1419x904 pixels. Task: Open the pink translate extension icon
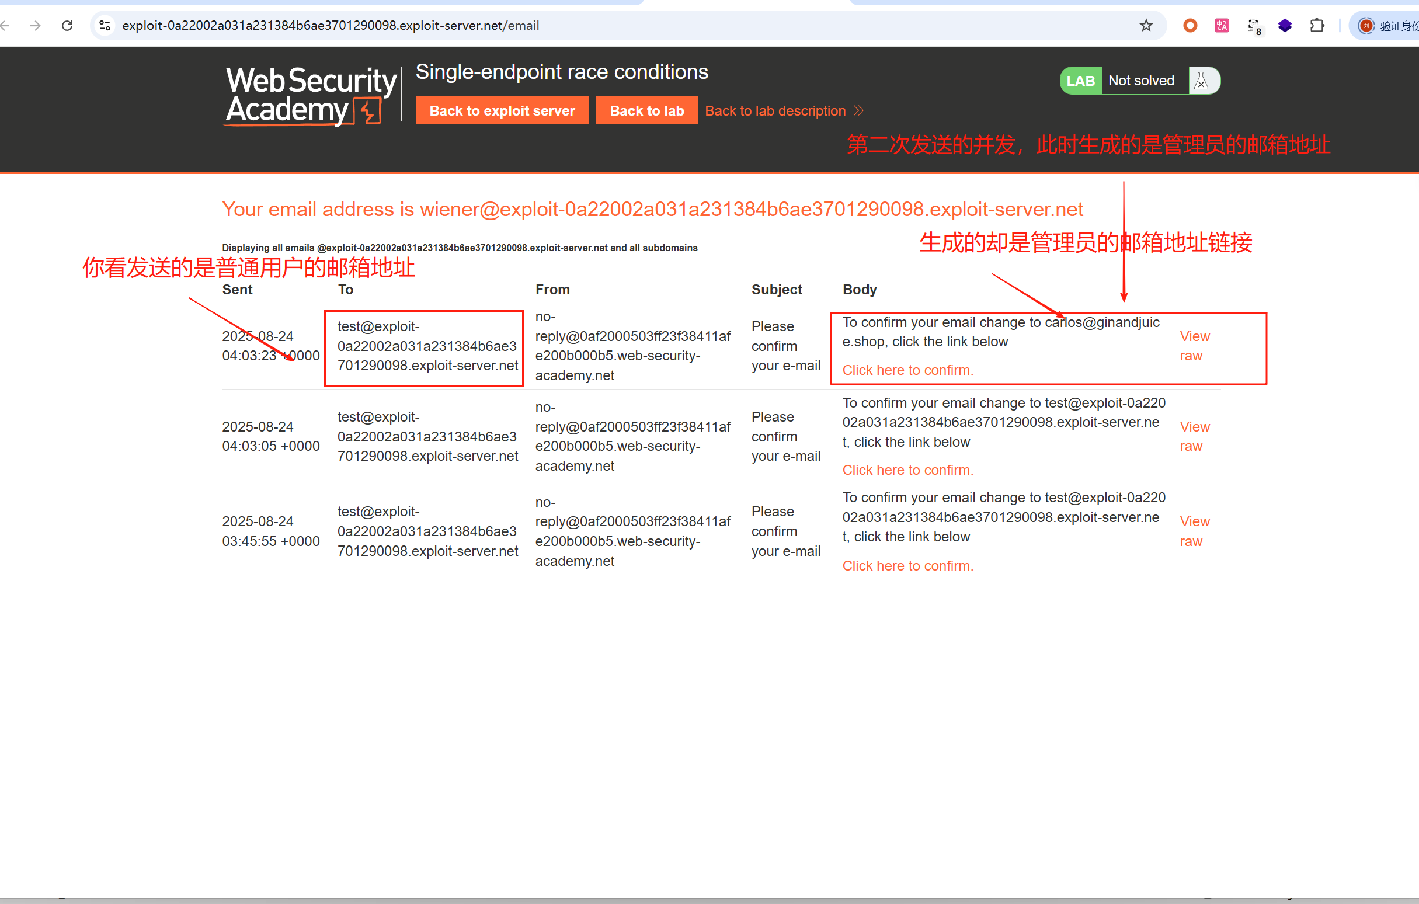1222,25
